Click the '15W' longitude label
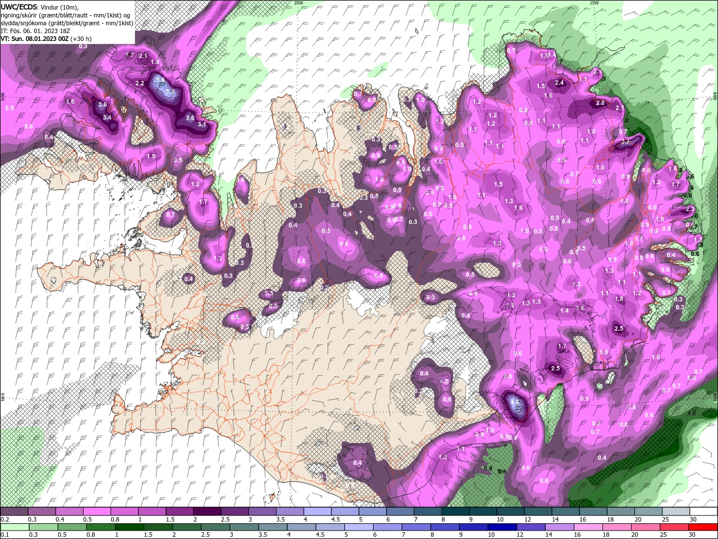Image resolution: width=718 pixels, height=539 pixels. click(x=594, y=3)
